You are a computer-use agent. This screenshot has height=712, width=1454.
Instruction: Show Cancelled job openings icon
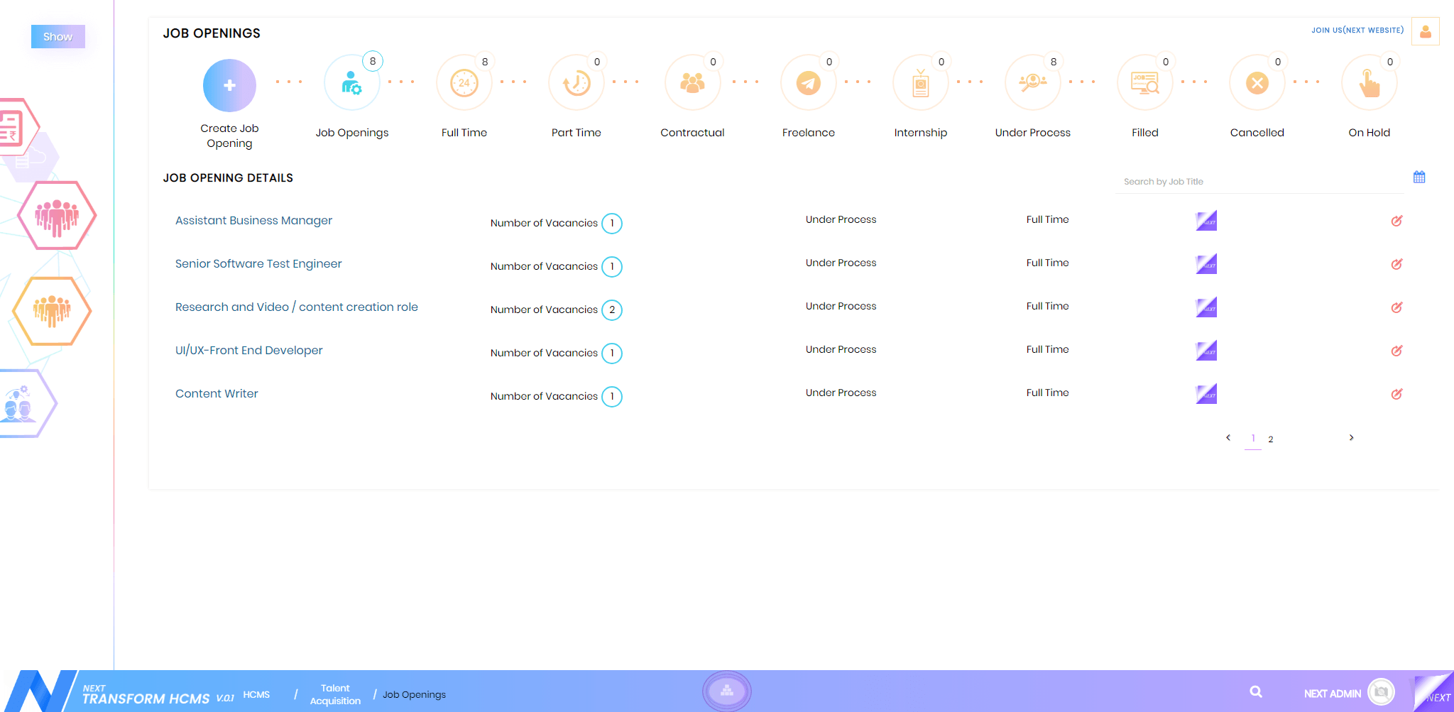(1257, 83)
